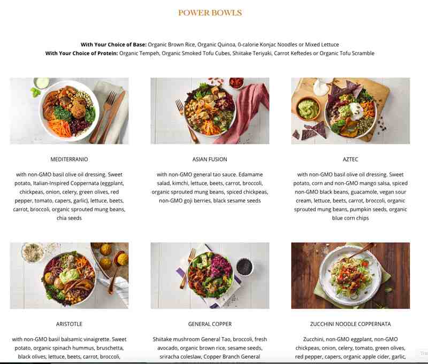Open the Aristotle bowl photo
The width and height of the screenshot is (428, 364).
[x=70, y=276]
